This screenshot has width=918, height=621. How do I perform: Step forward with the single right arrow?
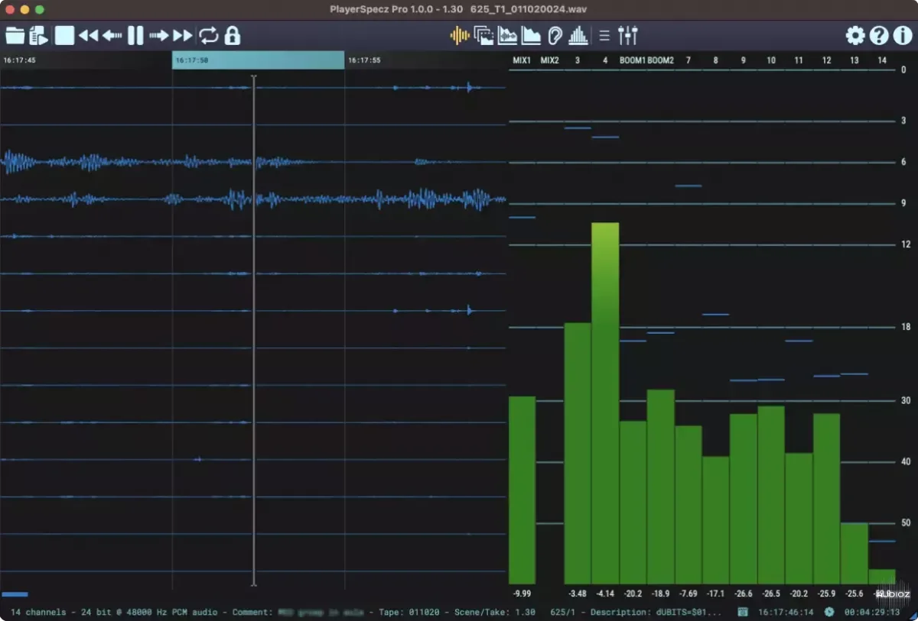tap(159, 35)
